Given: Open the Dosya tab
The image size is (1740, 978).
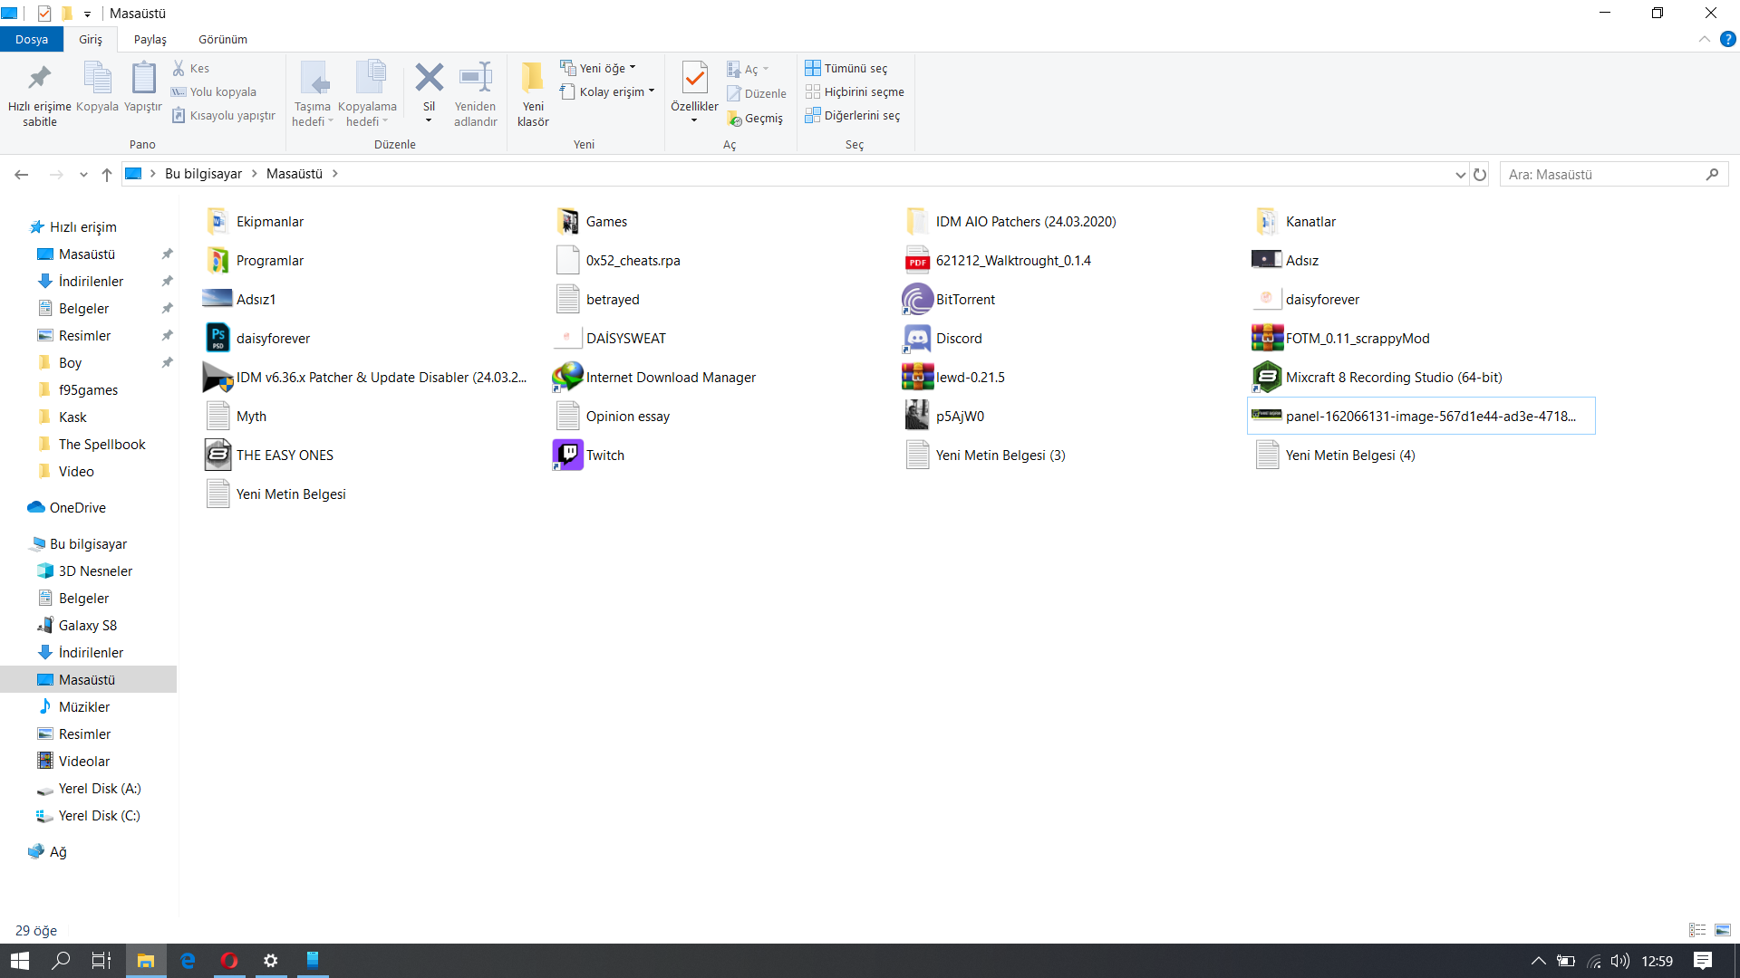Looking at the screenshot, I should click(x=32, y=39).
